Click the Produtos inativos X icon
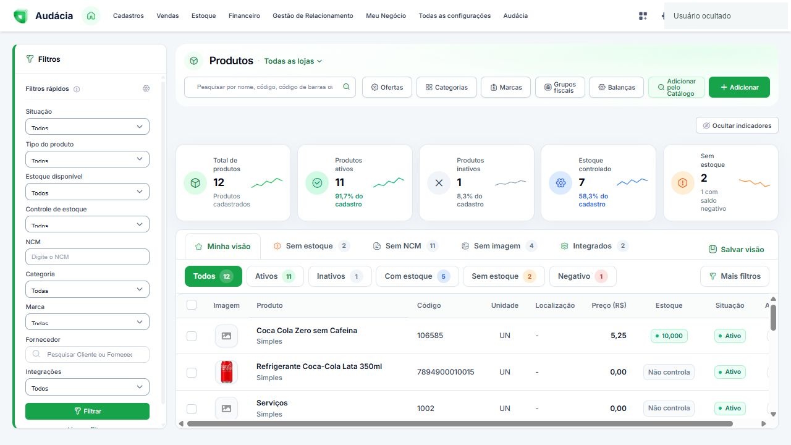 point(439,183)
